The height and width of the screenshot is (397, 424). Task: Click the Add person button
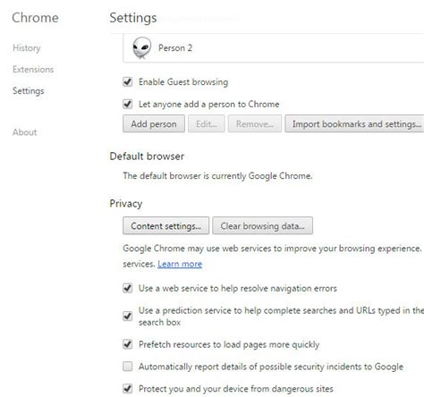coord(154,123)
